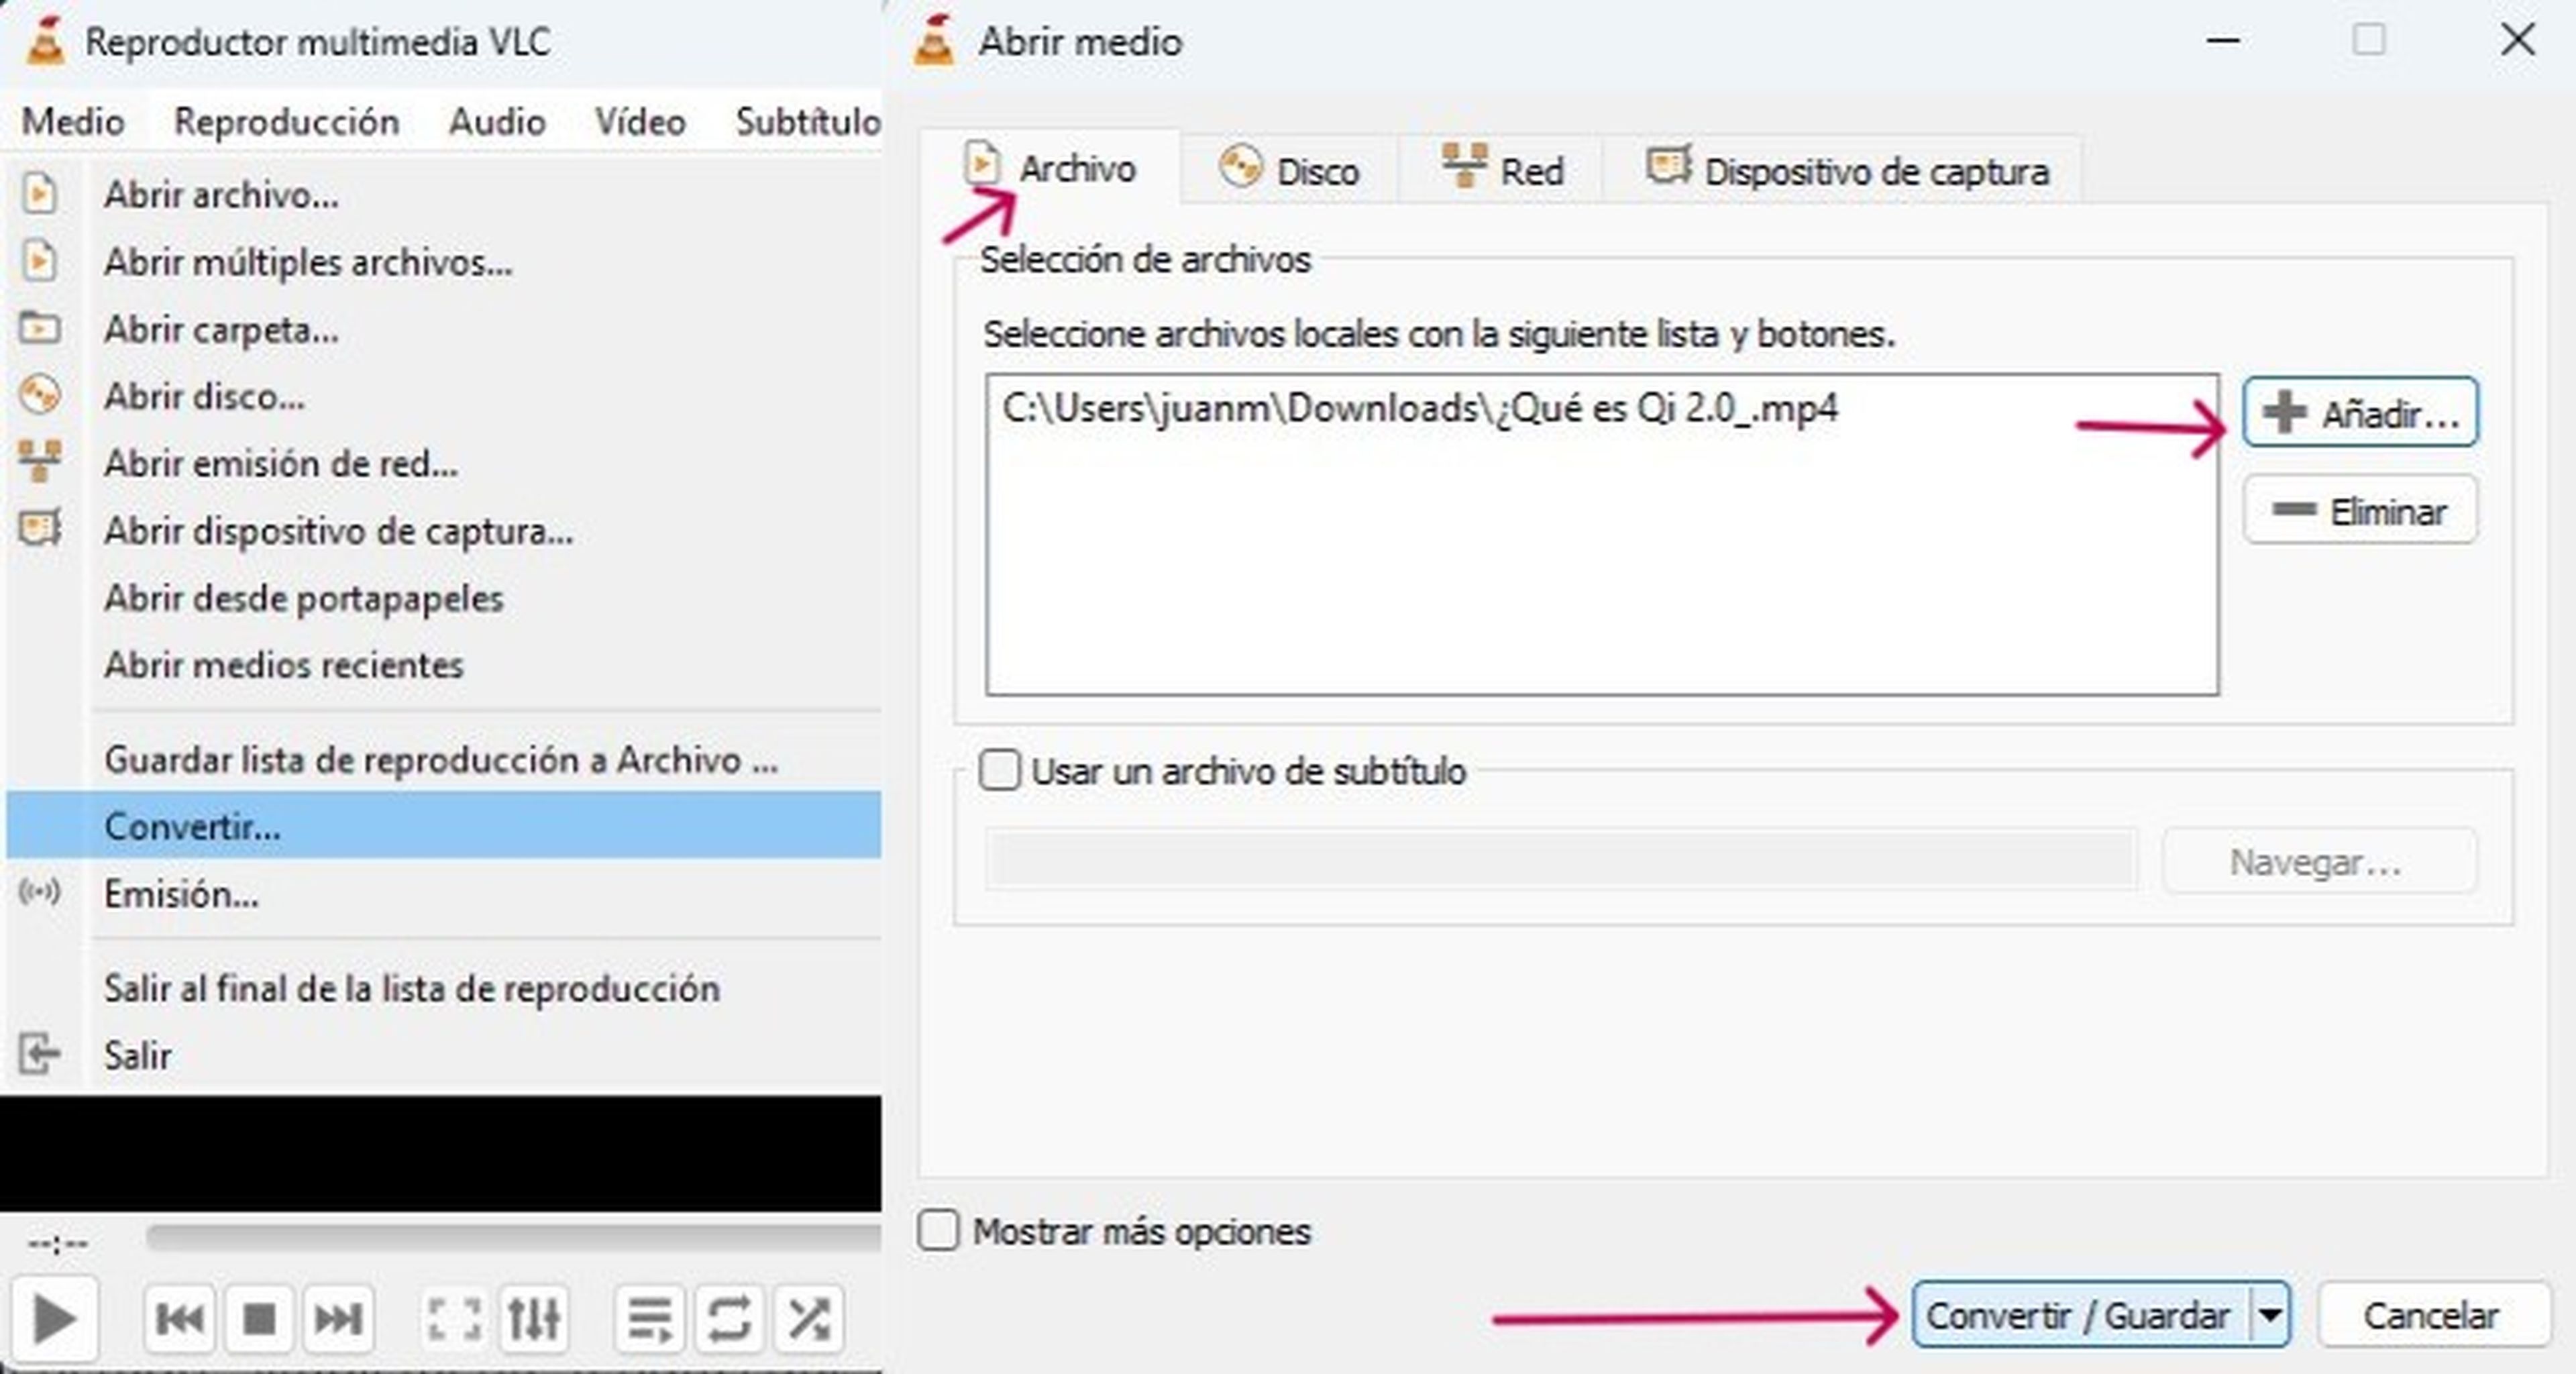
Task: Open the Reproducción menu
Action: pyautogui.click(x=286, y=121)
